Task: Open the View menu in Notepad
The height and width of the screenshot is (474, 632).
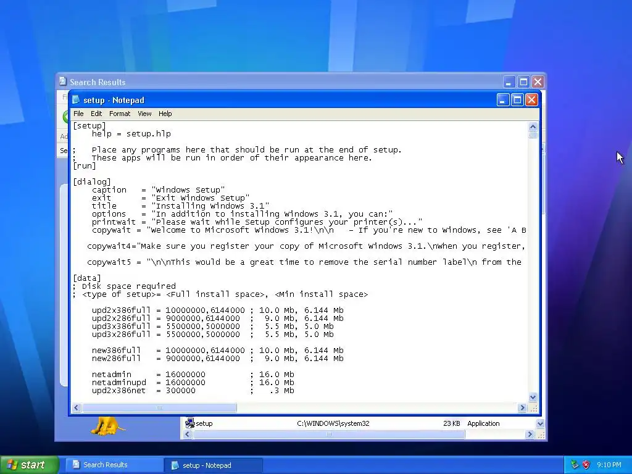Action: [144, 114]
